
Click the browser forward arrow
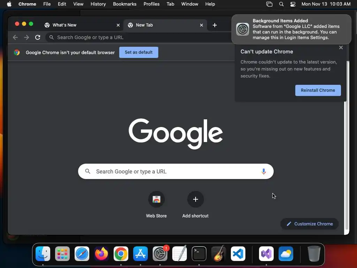26,37
